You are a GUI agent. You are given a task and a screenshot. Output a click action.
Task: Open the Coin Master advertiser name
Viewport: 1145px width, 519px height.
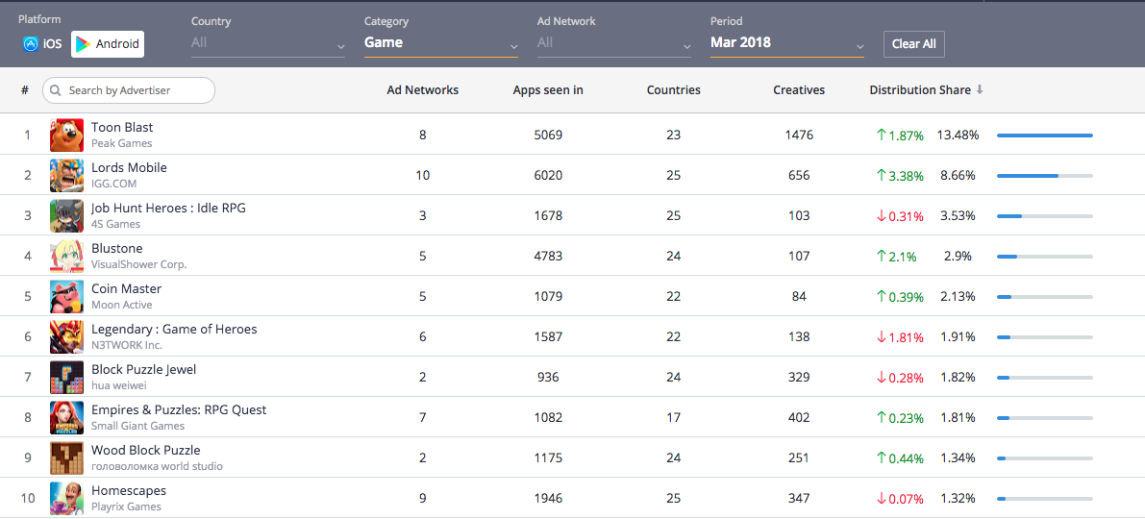click(x=126, y=289)
